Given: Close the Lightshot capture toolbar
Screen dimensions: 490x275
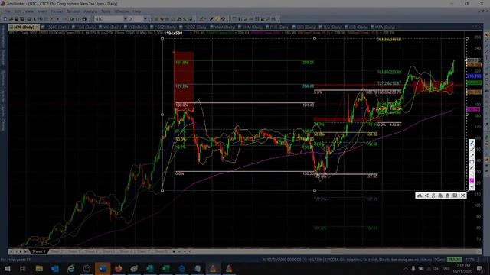Looking at the screenshot, I should coord(462,196).
